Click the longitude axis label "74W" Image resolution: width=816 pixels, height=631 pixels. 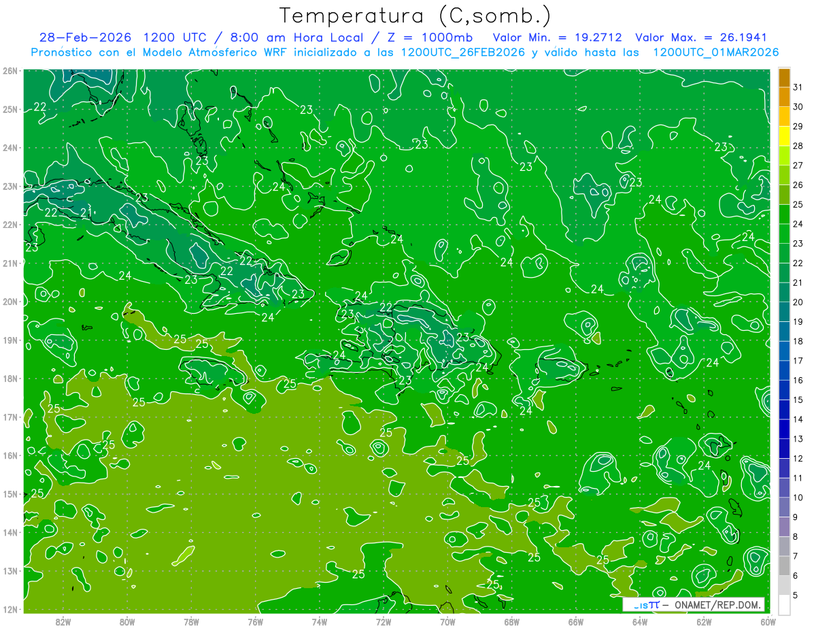[x=320, y=621]
